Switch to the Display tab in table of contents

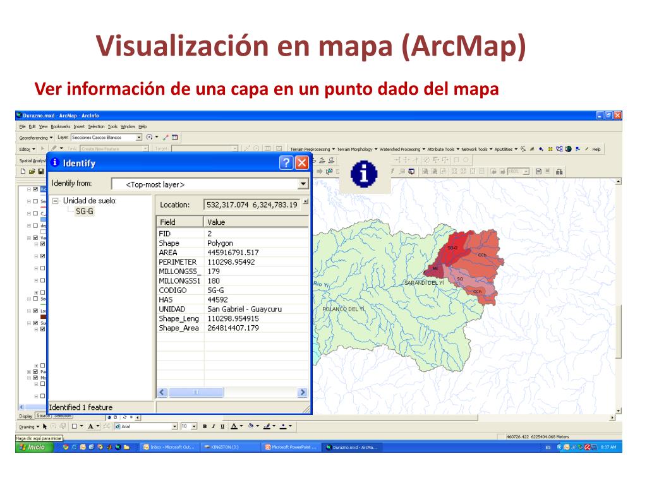tap(25, 416)
